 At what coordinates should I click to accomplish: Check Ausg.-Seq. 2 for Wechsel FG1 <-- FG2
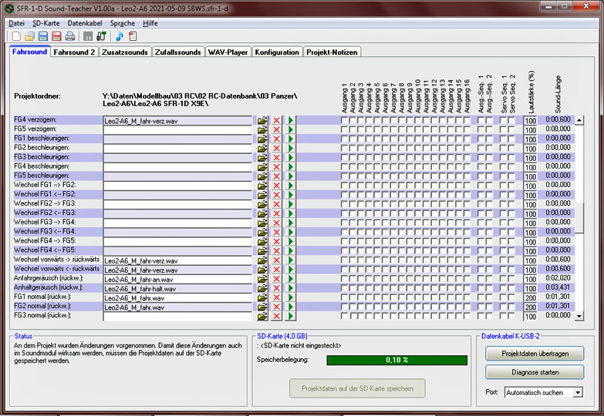click(489, 195)
